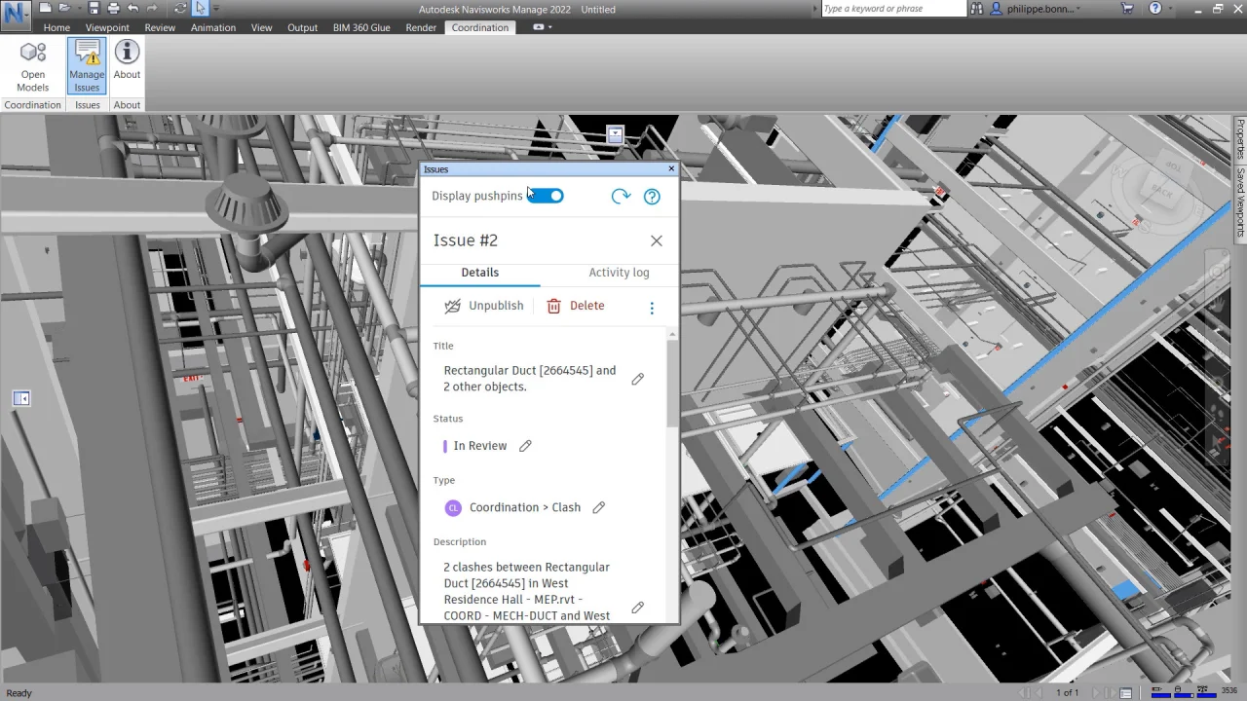Click the Print icon in quick access toolbar
This screenshot has height=701, width=1247.
click(113, 8)
